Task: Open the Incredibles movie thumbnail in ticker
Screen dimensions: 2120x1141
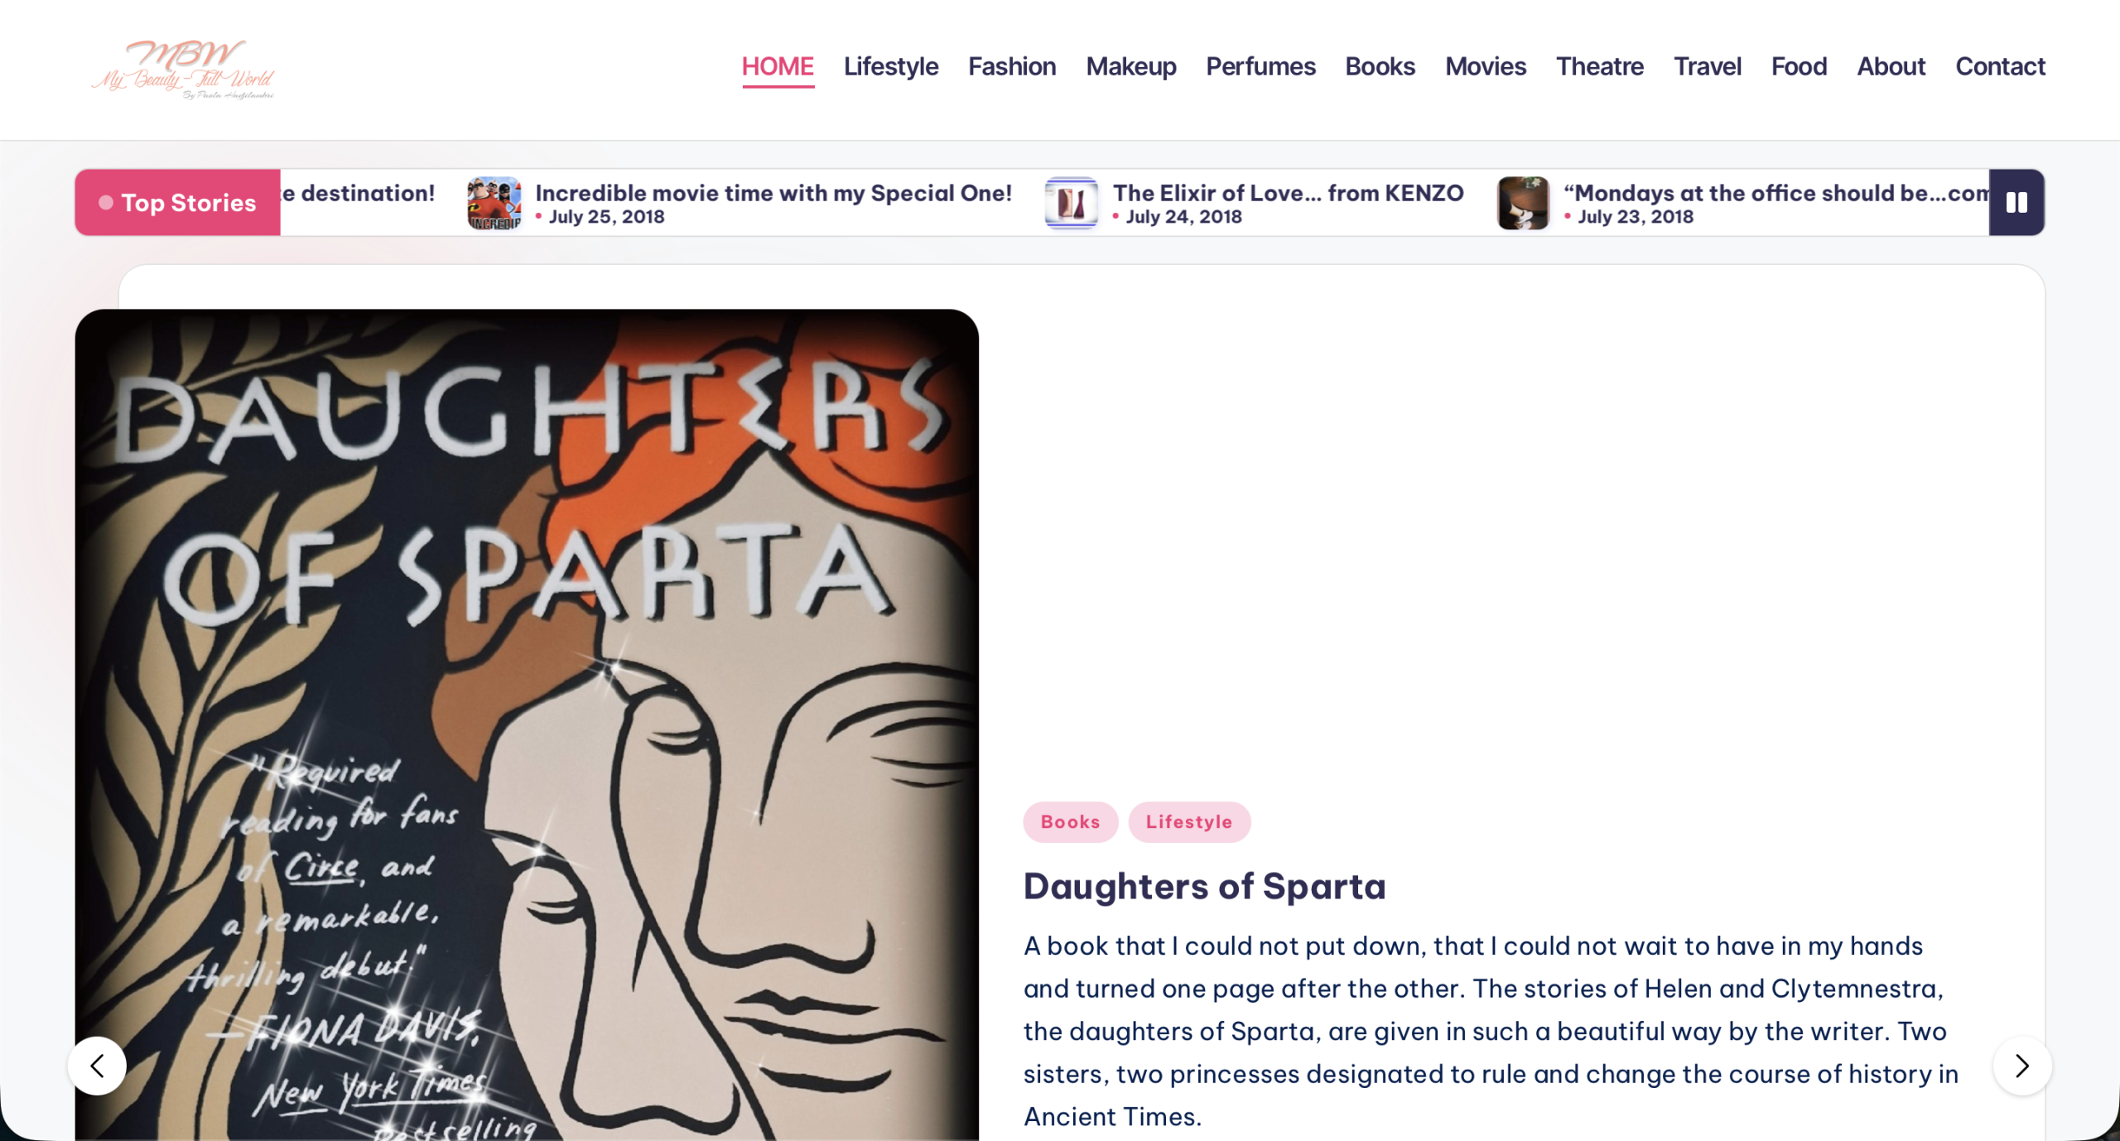Action: coord(494,203)
